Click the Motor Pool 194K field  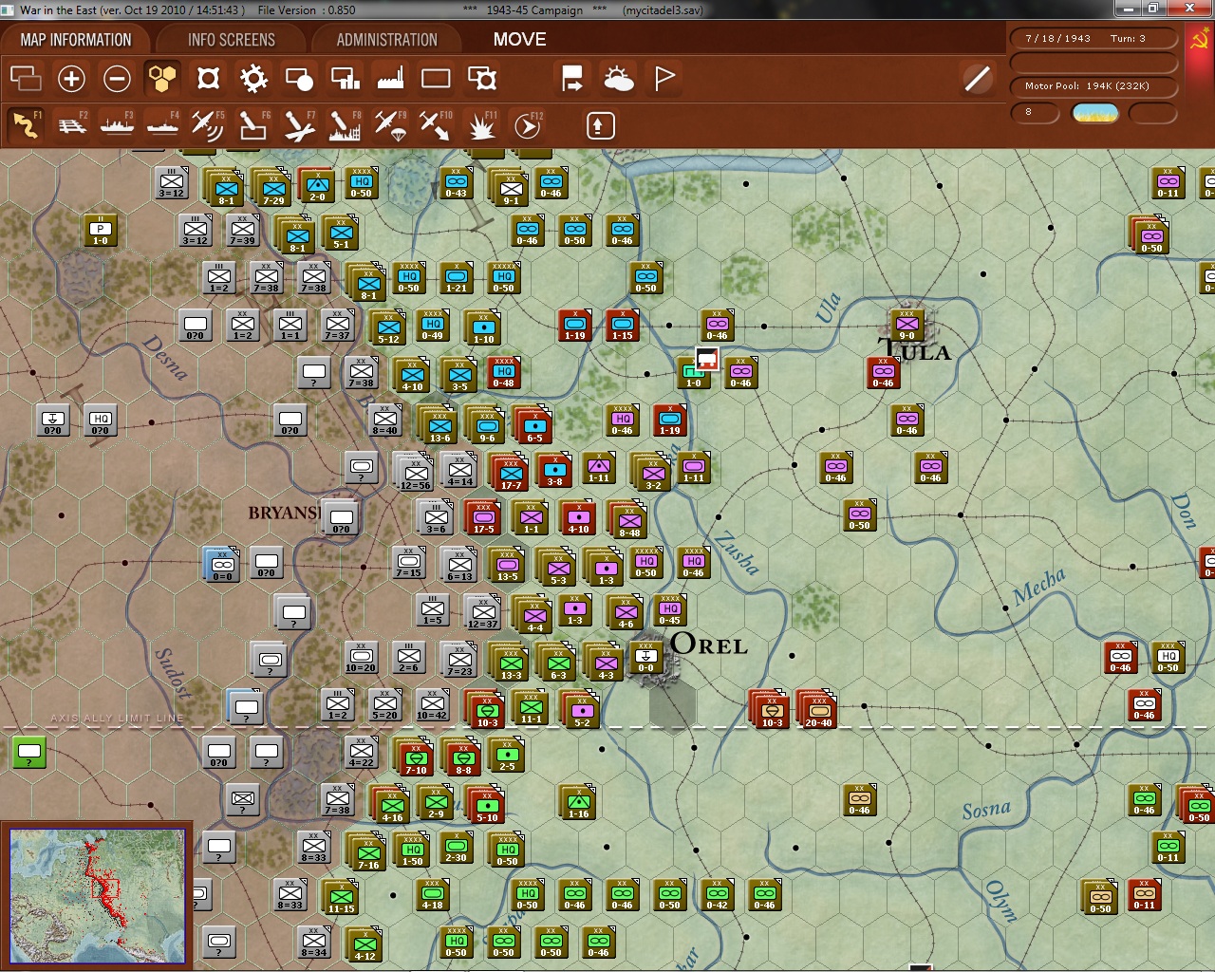tap(1093, 86)
